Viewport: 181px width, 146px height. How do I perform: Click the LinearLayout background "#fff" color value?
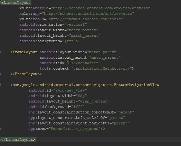69,41
